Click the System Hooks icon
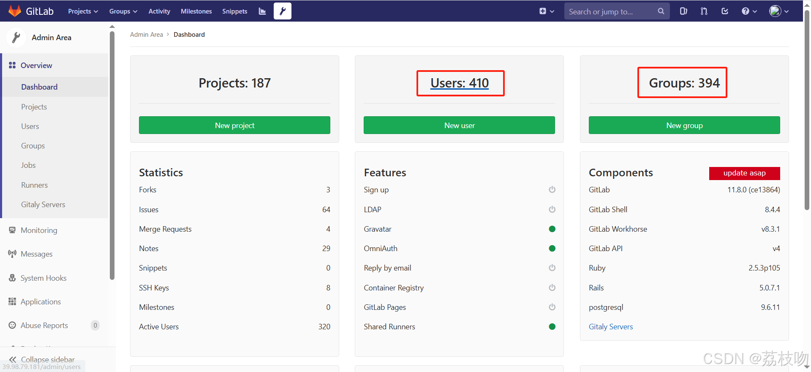 tap(12, 278)
